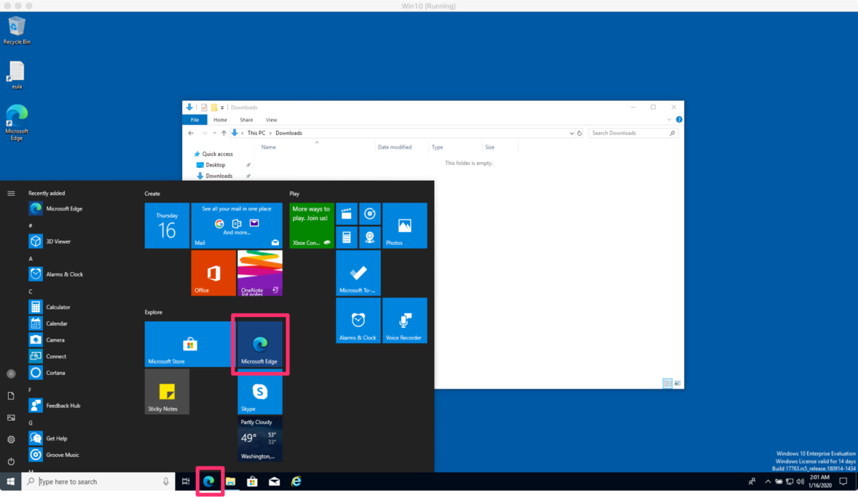The width and height of the screenshot is (858, 497).
Task: Open Documents from the Start menu rail
Action: pyautogui.click(x=11, y=396)
